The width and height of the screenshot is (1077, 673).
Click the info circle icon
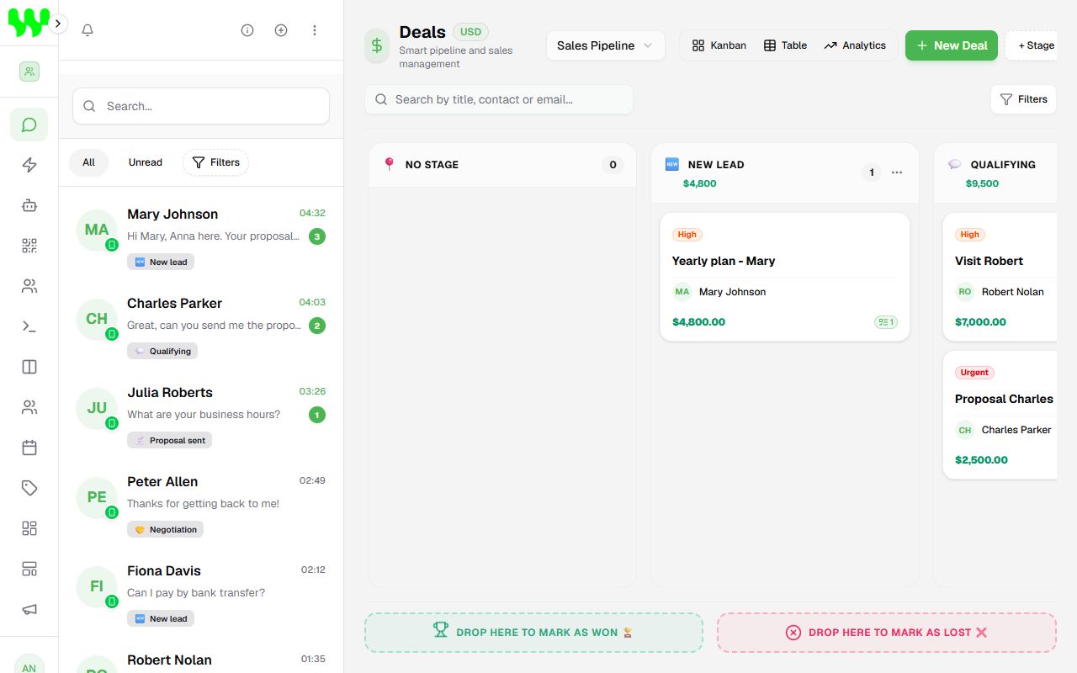coord(247,30)
